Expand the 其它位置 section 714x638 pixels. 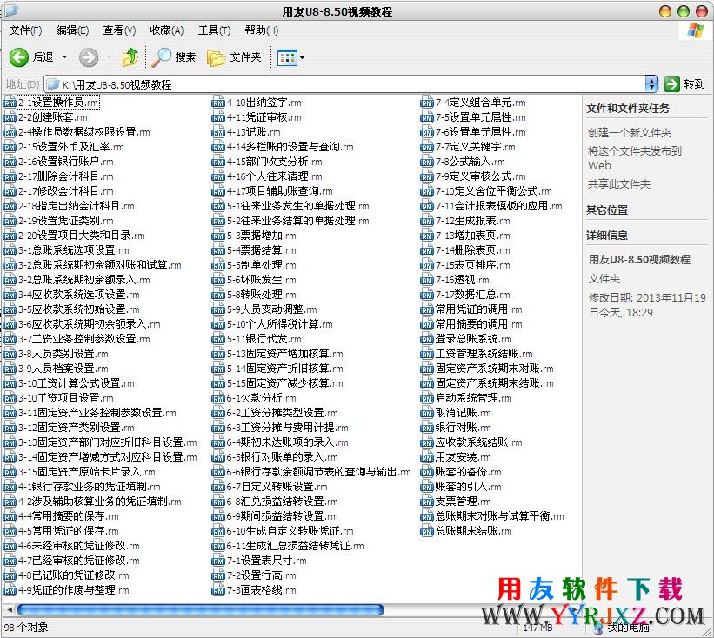(x=606, y=209)
